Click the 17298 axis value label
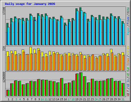The width and height of the screenshot is (131, 102). [4, 11]
